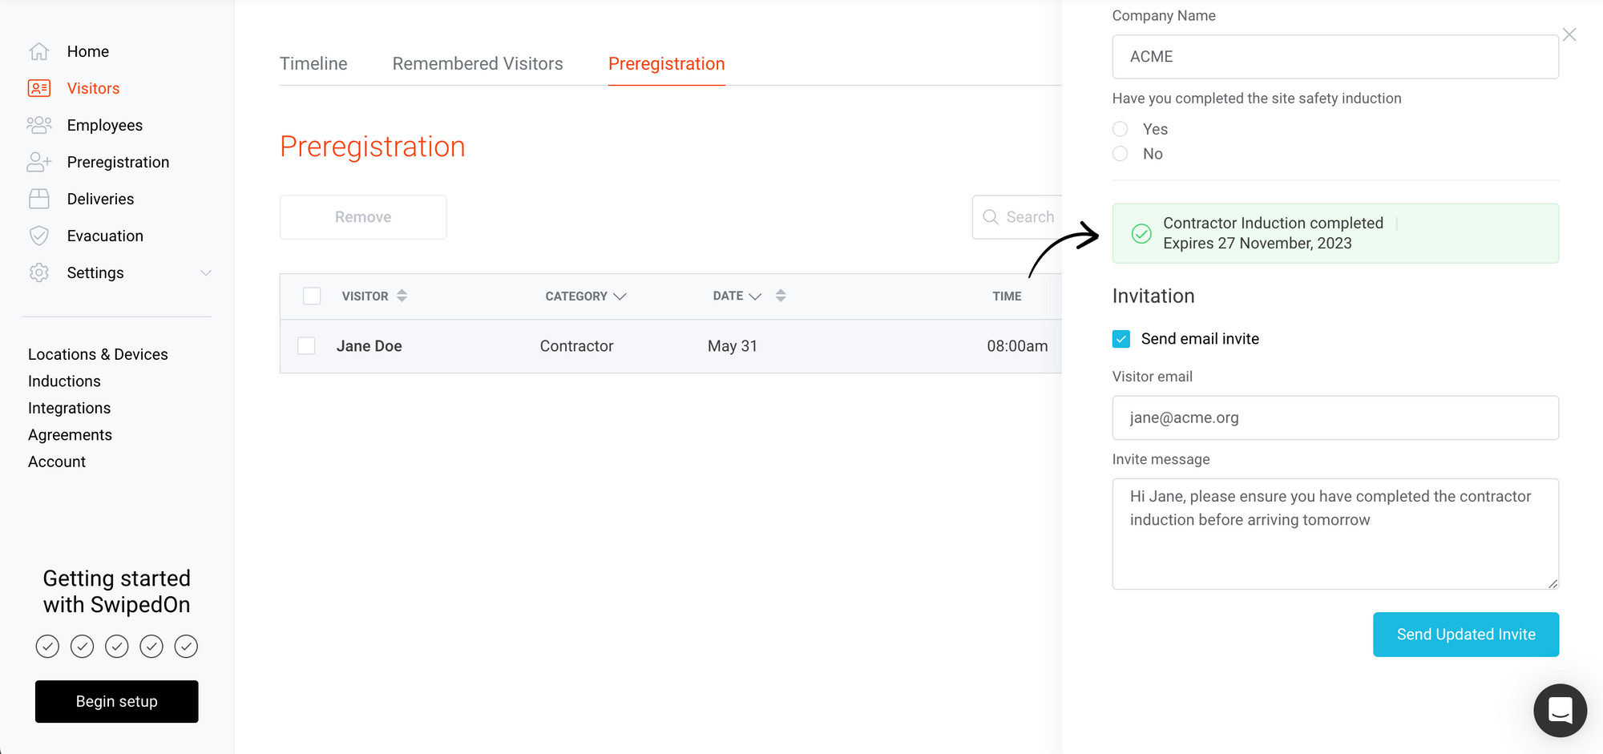Select the Evacuation shield icon
The height and width of the screenshot is (754, 1603).
coord(38,236)
